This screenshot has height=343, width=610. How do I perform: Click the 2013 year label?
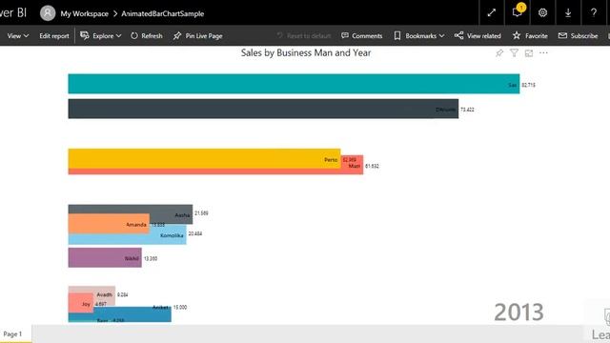pyautogui.click(x=518, y=312)
